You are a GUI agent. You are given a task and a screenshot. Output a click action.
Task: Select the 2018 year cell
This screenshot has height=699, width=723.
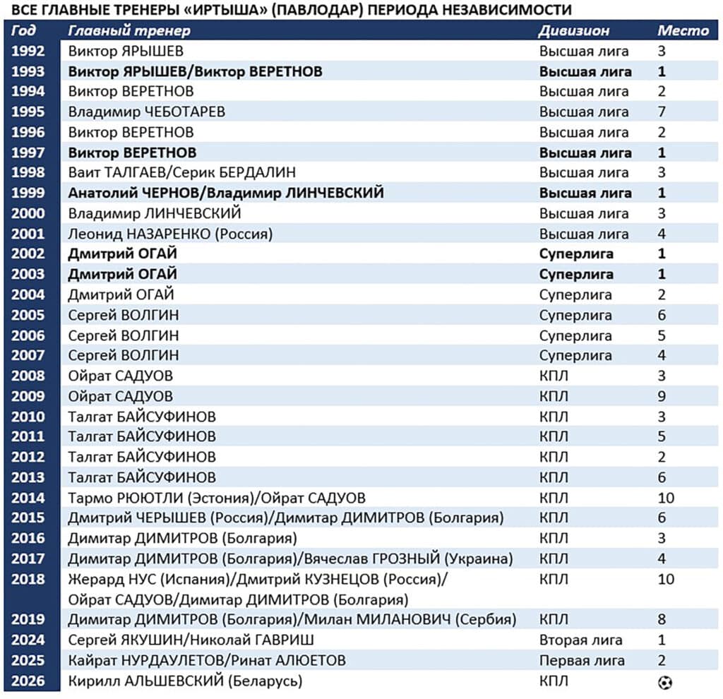[x=28, y=579]
